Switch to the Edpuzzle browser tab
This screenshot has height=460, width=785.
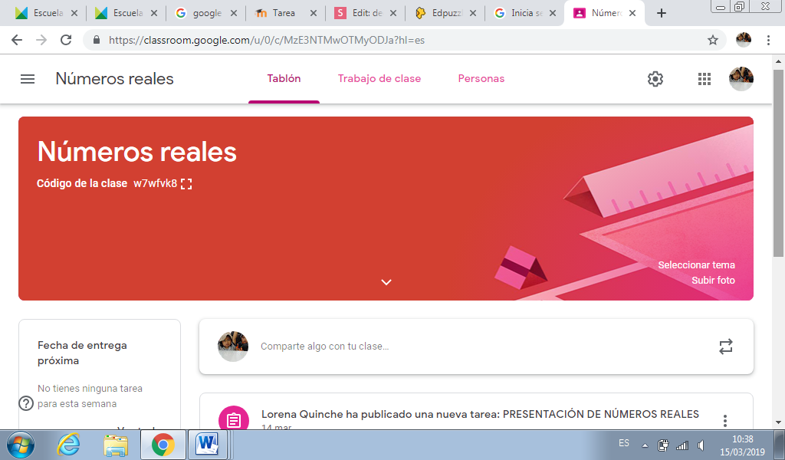tap(445, 13)
